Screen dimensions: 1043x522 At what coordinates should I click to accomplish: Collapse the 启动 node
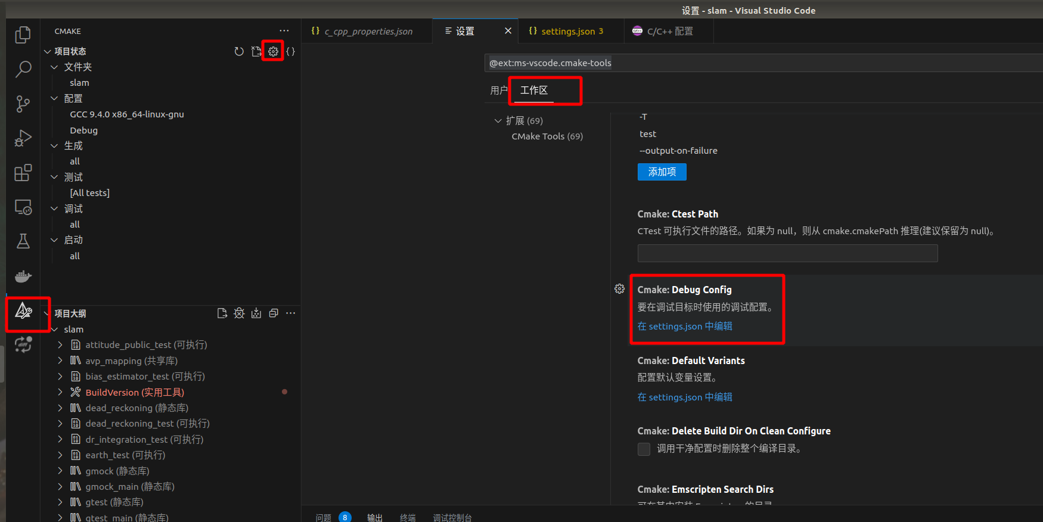click(x=54, y=240)
